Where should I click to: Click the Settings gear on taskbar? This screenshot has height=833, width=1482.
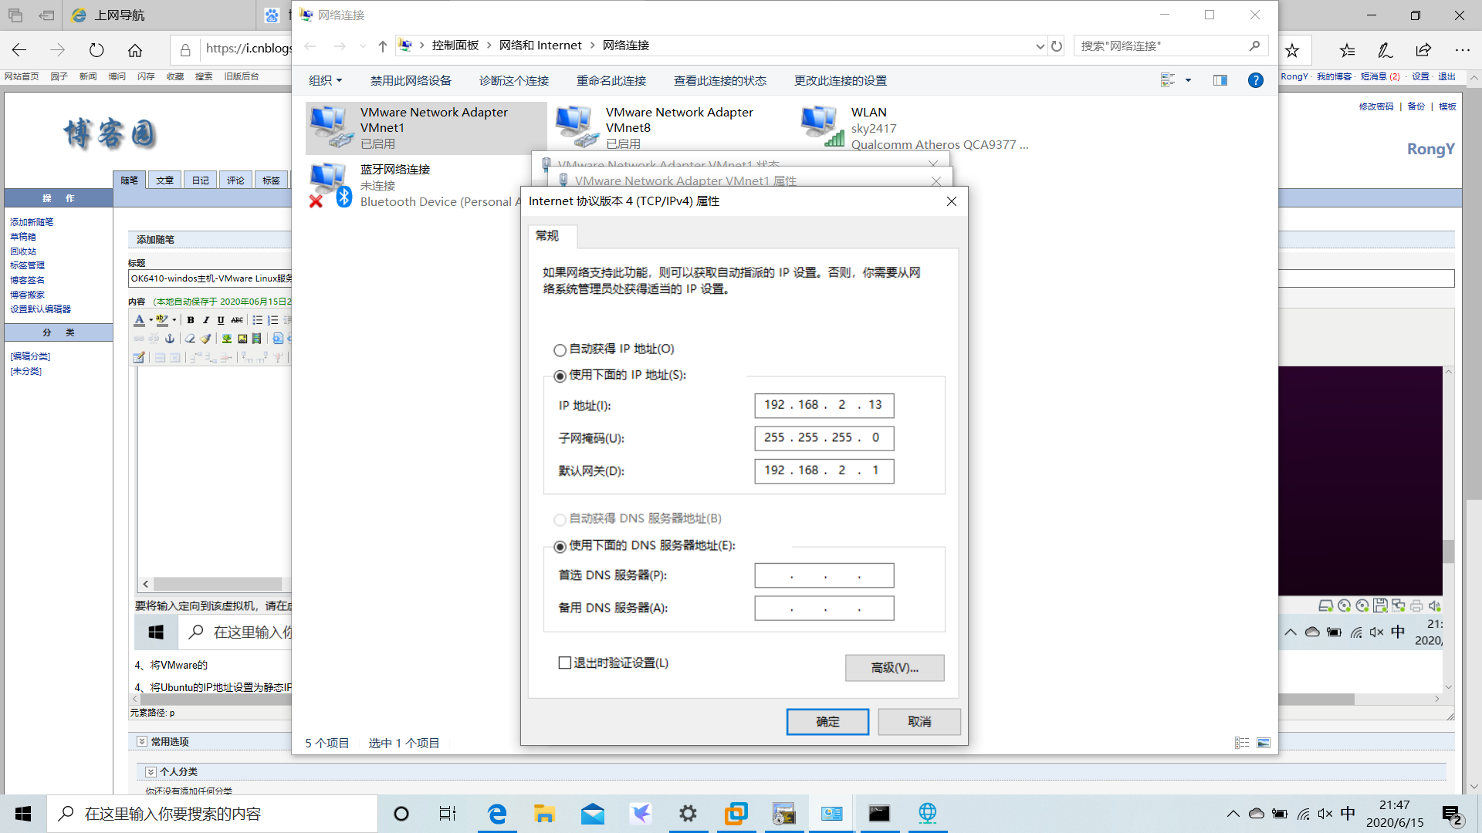pos(687,814)
